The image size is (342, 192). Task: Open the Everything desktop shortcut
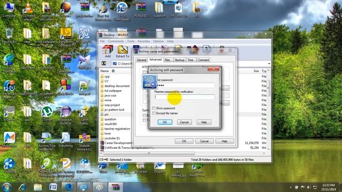click(66, 140)
